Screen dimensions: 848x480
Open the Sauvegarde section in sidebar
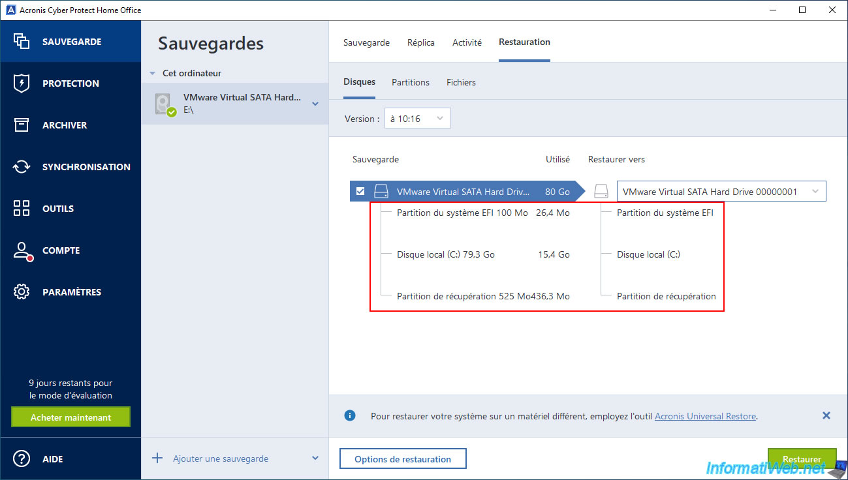(71, 42)
